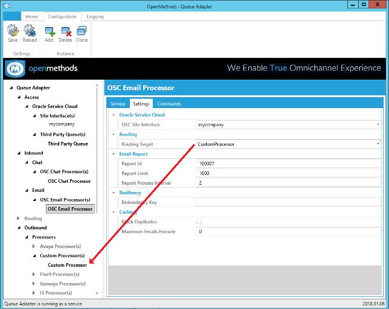Select the Settings tab
The width and height of the screenshot is (389, 309).
141,104
